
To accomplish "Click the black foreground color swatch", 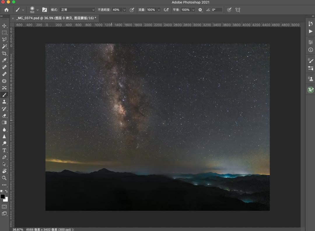I will point(3,196).
